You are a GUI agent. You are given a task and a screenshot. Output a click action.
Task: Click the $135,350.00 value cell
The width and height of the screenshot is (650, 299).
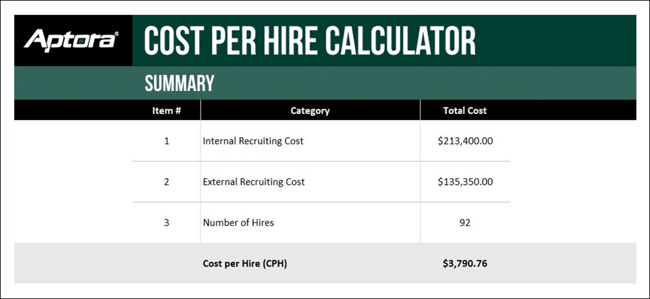(x=465, y=182)
